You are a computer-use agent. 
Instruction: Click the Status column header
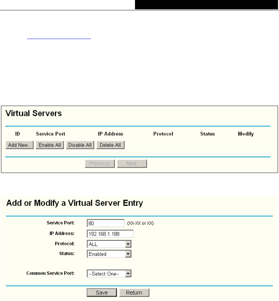[208, 134]
